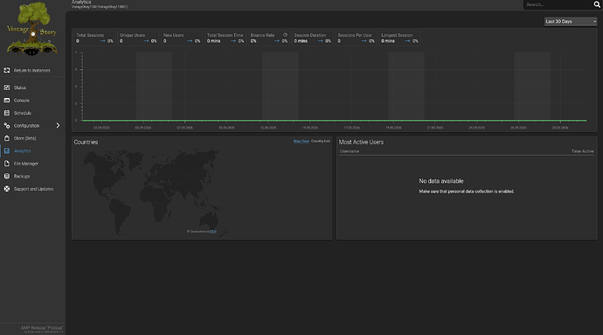Click the Unique Users stat card
The image size is (603, 335).
[x=138, y=38]
